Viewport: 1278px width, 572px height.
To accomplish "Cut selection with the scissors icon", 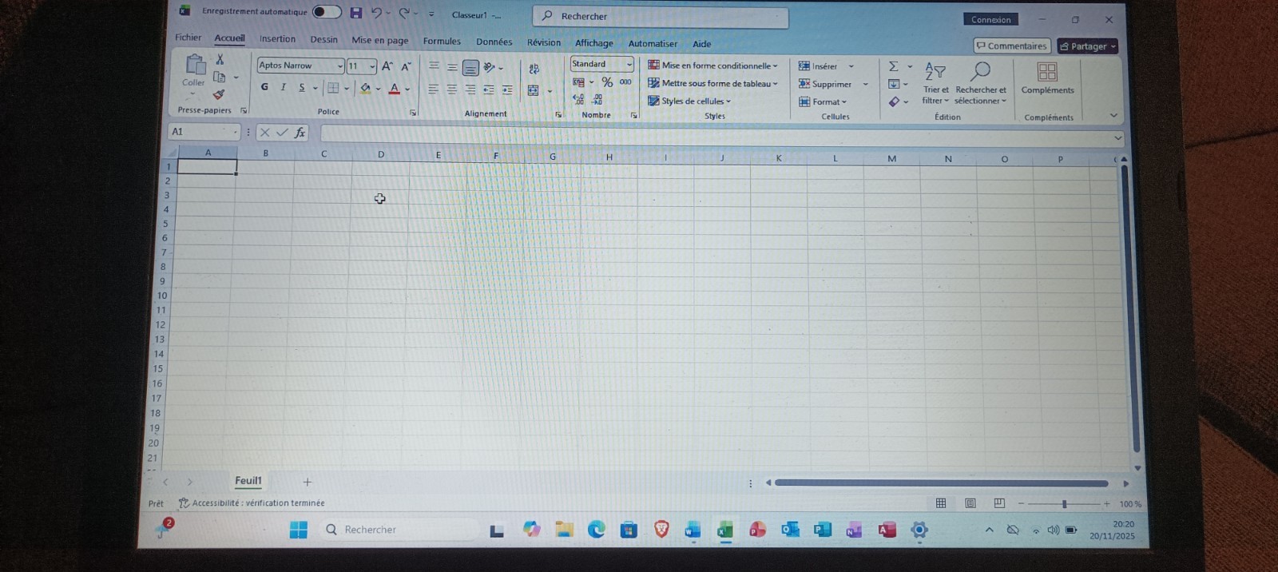I will (220, 60).
